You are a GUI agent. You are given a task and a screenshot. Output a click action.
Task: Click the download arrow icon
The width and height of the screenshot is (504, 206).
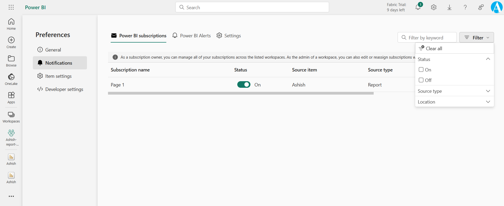(x=449, y=7)
